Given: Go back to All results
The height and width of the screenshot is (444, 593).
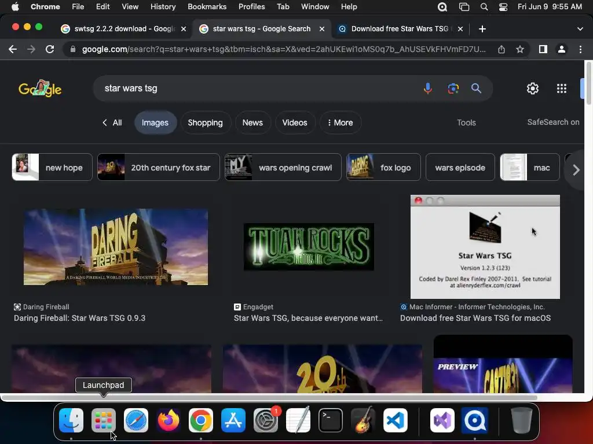Looking at the screenshot, I should [112, 123].
